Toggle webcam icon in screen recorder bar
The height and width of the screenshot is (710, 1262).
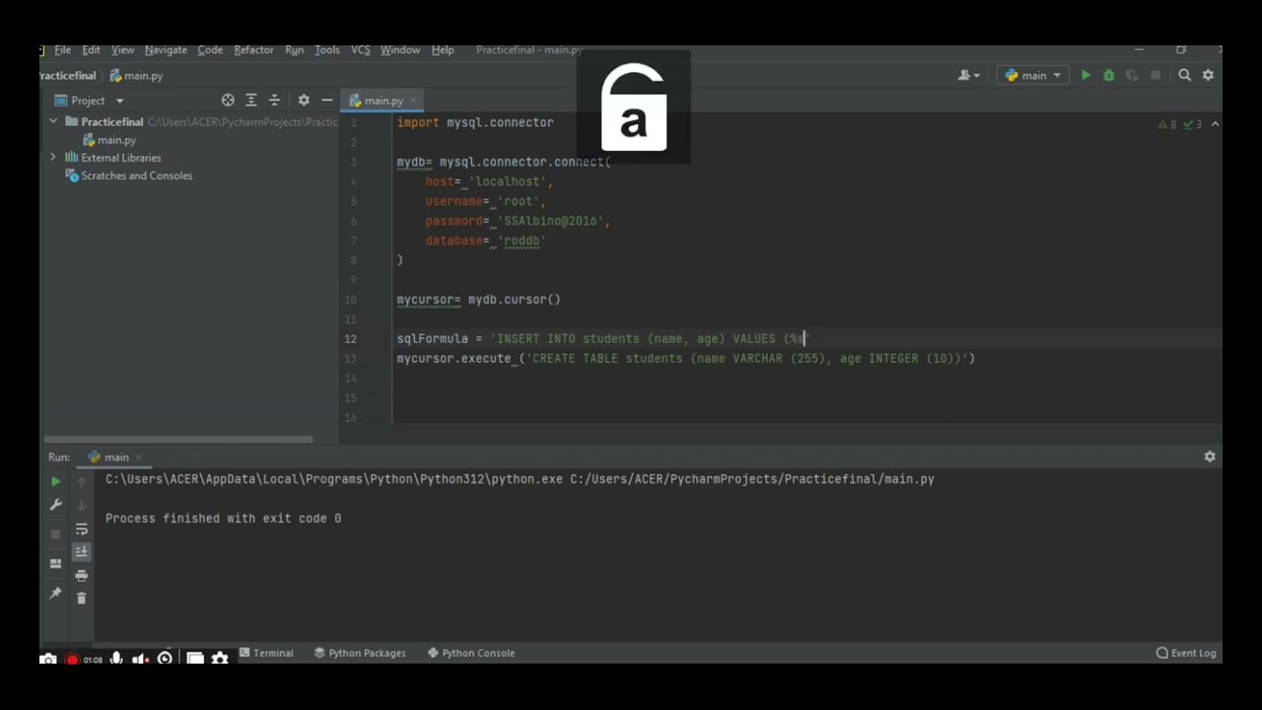[x=166, y=658]
